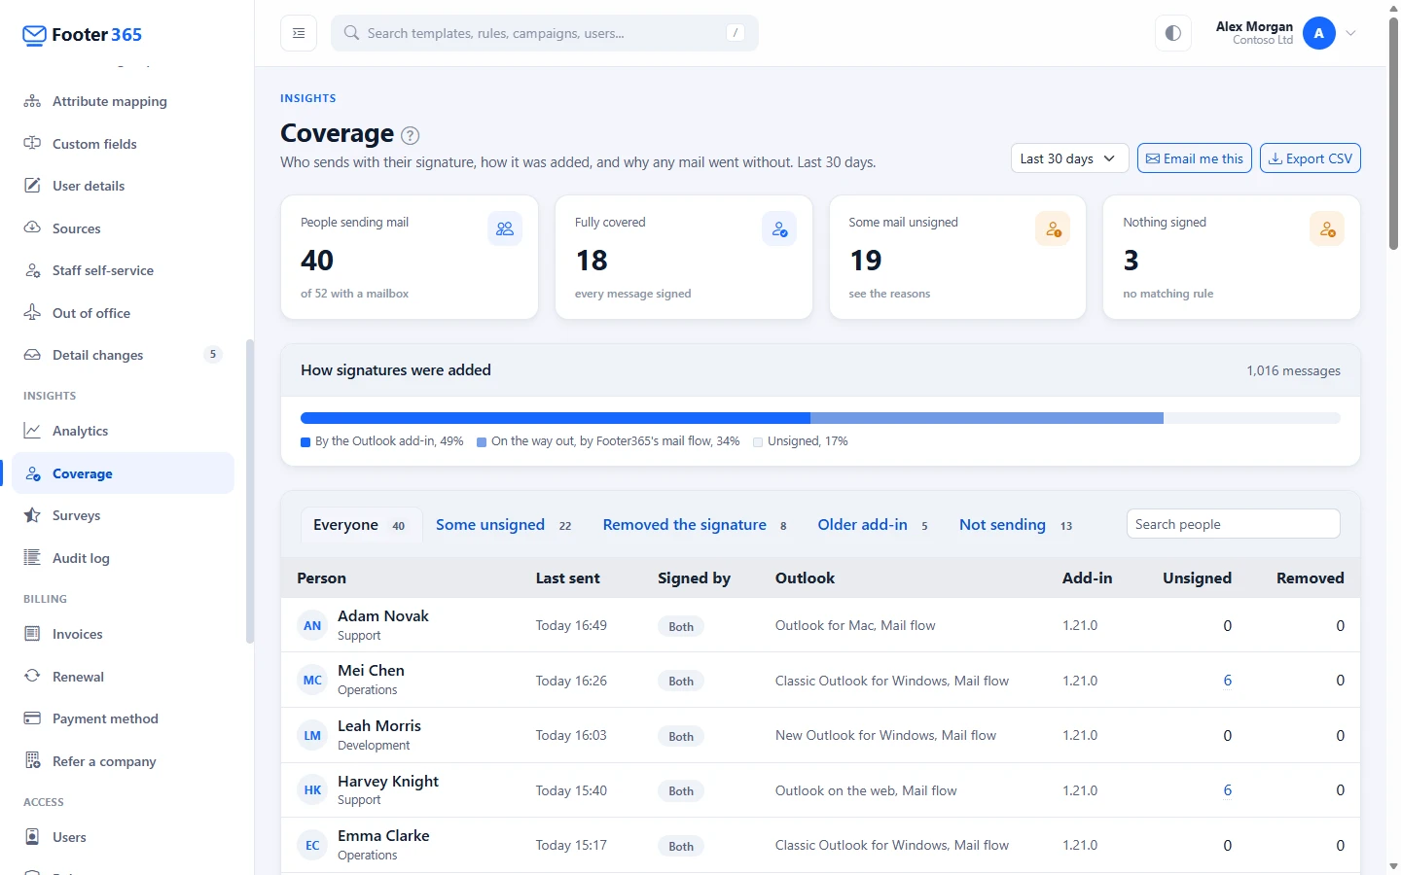Click 'Outlook on the web, Mail flow' cell

point(866,790)
